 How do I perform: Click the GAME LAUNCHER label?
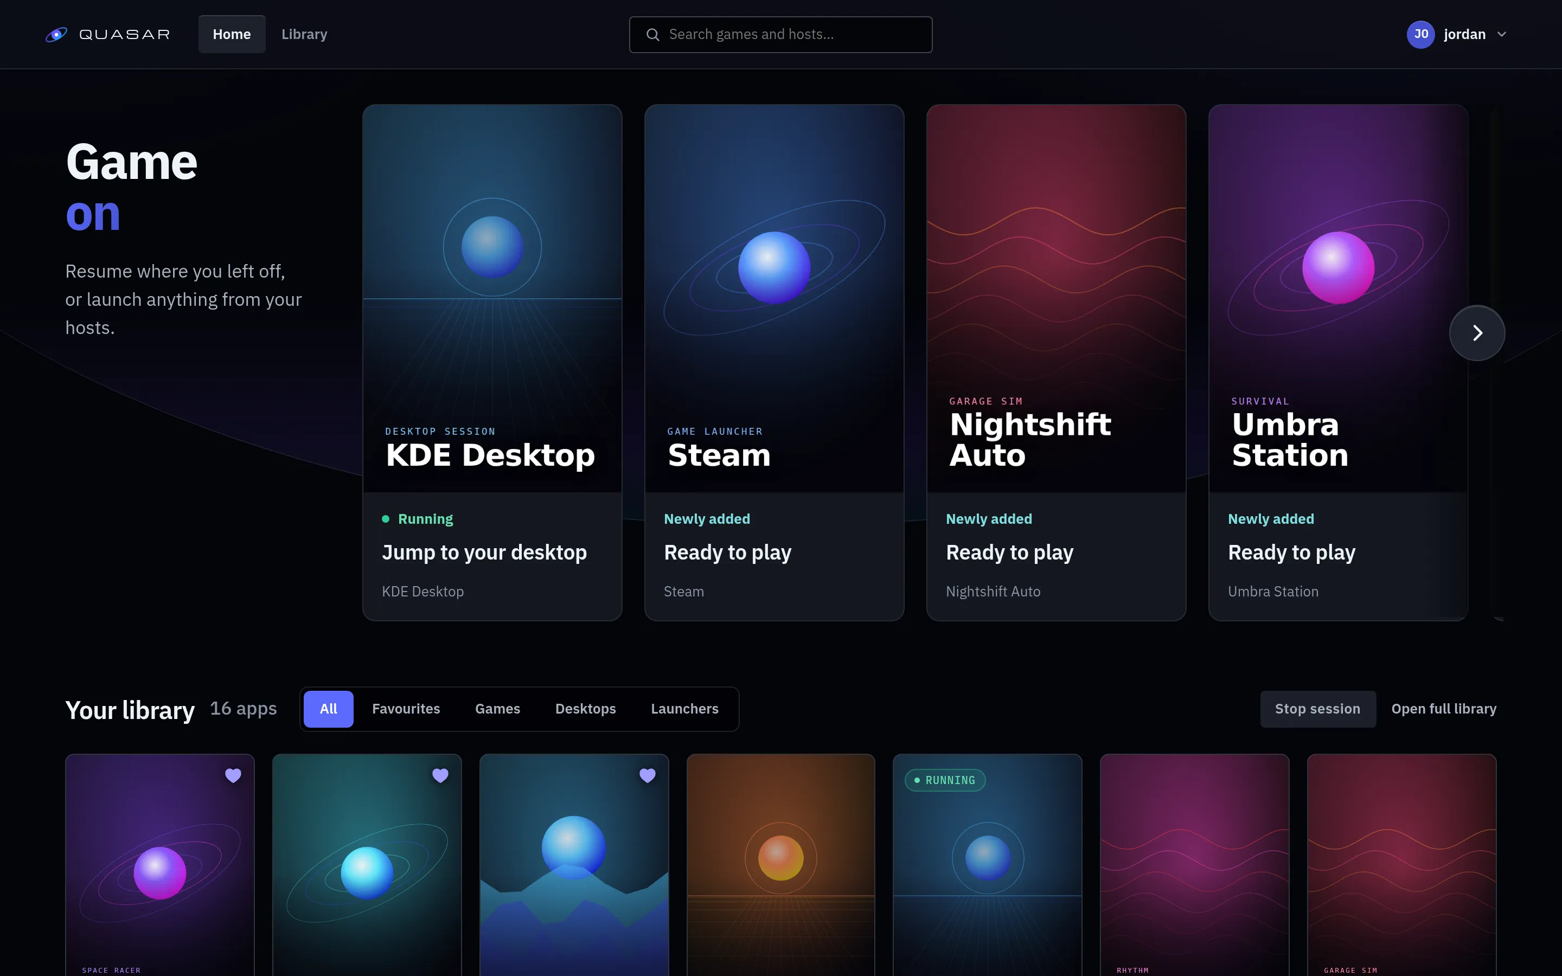[x=715, y=431]
